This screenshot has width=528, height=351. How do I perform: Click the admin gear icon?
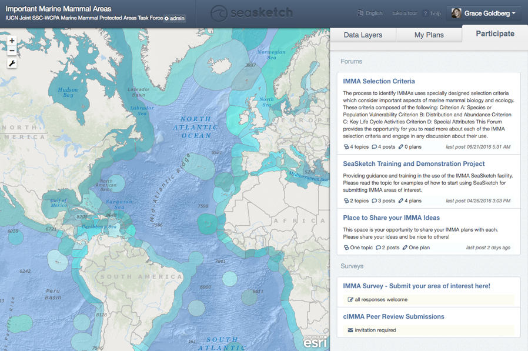click(166, 19)
